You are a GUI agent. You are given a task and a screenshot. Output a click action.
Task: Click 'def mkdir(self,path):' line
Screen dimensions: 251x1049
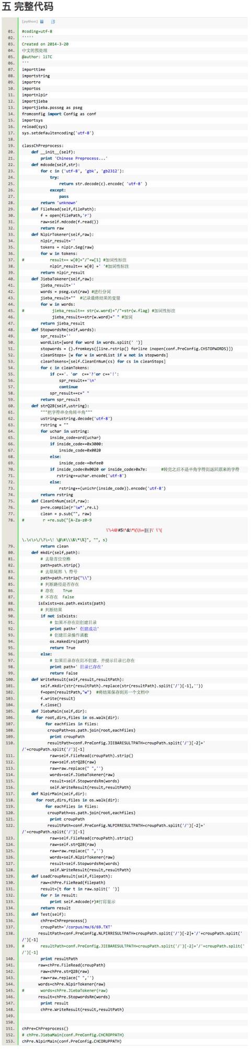[x=55, y=552]
